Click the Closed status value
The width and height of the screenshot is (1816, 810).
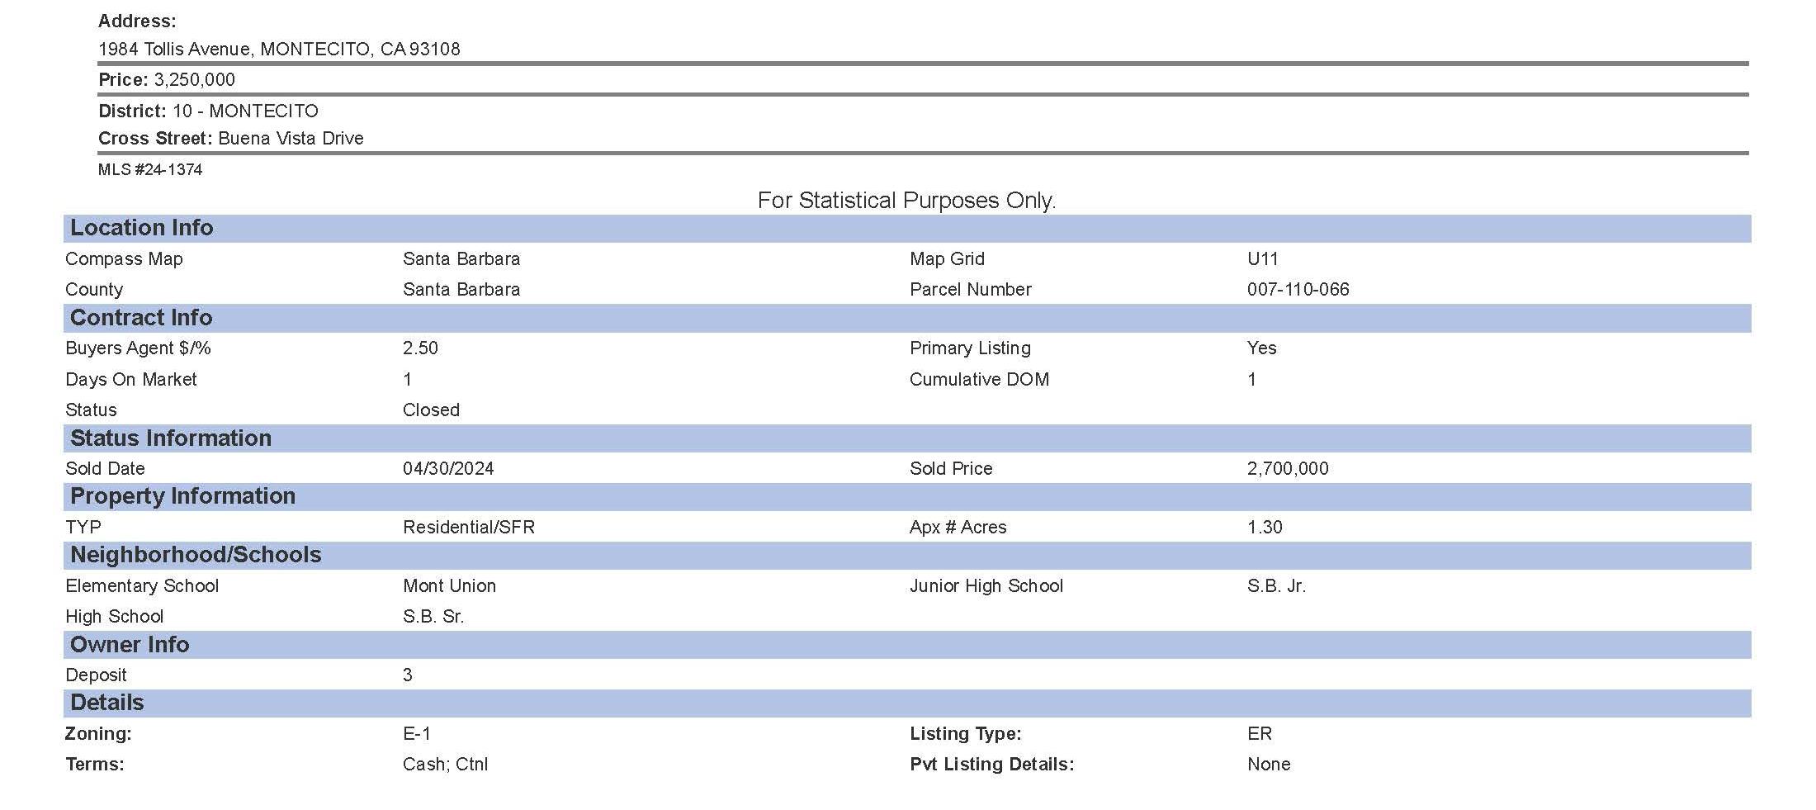click(431, 410)
